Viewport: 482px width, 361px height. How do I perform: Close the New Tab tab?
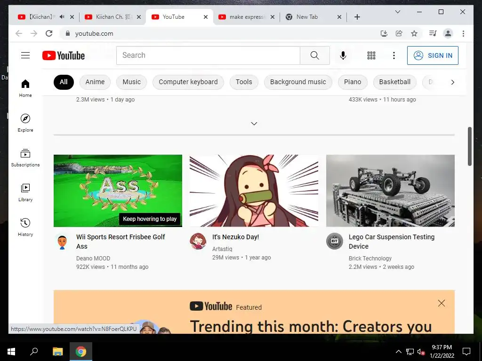click(x=339, y=17)
